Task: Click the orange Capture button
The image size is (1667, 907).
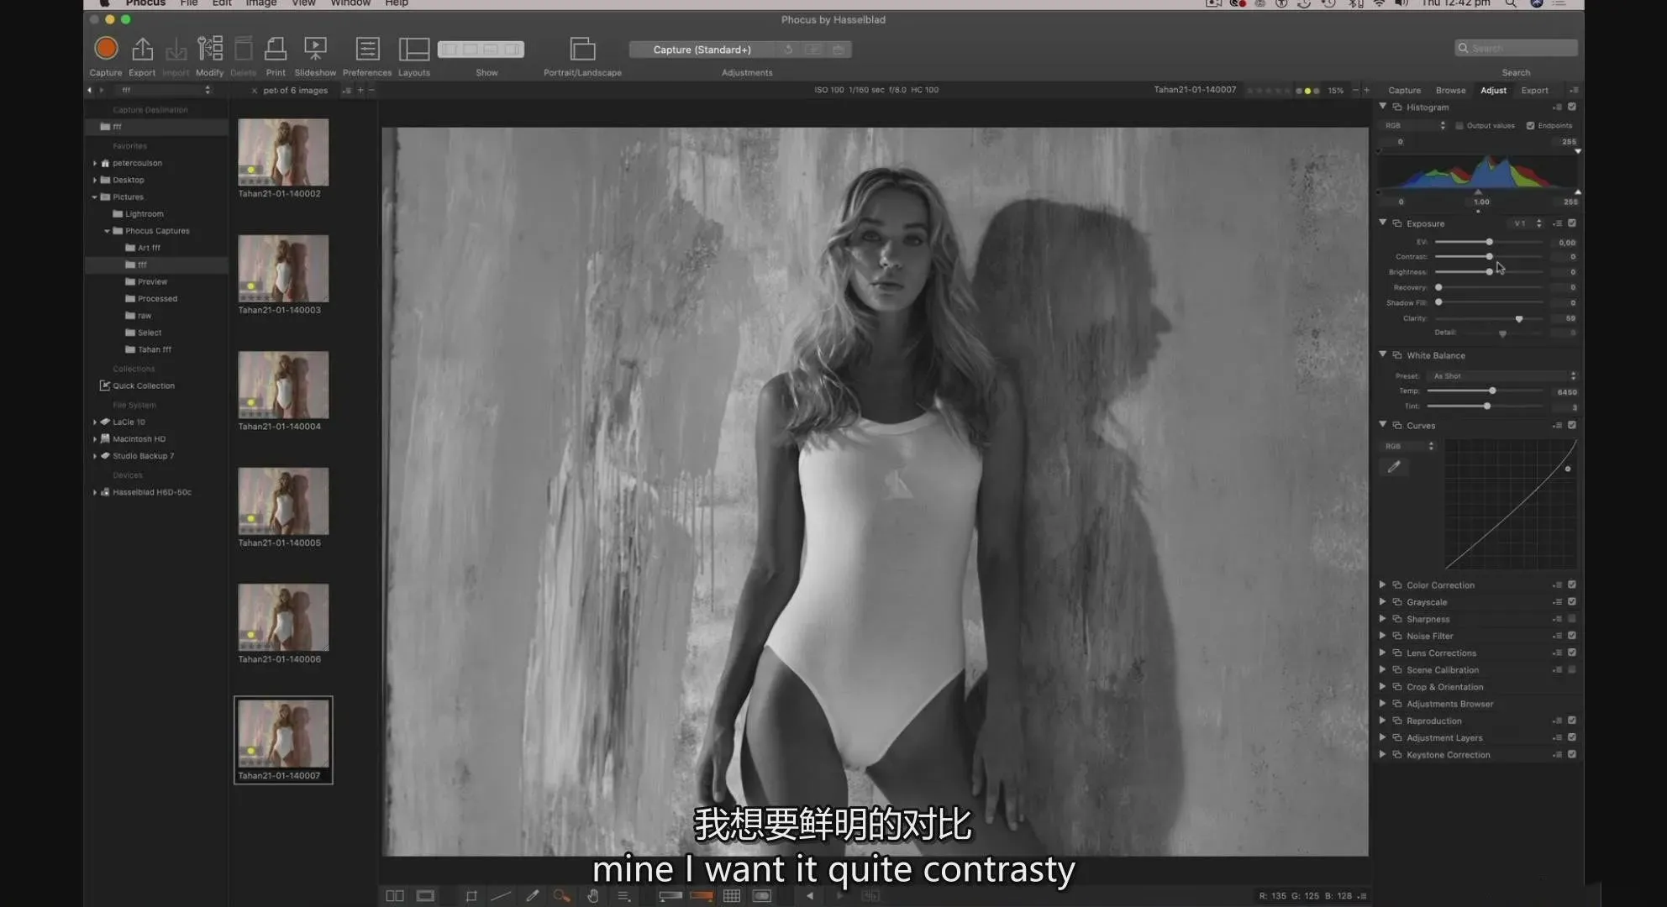Action: click(106, 49)
